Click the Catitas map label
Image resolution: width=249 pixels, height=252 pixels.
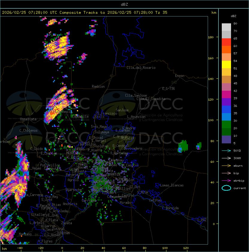(155, 200)
